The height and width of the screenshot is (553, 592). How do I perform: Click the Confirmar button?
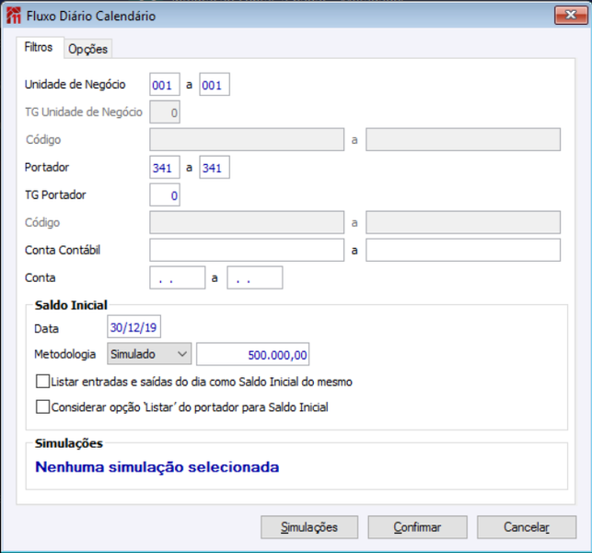coord(417,527)
